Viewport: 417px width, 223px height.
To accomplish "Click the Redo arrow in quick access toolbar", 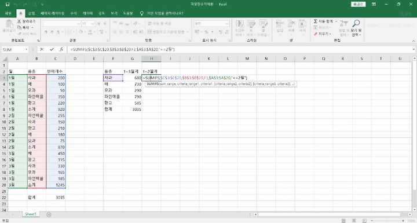I will click(25, 4).
